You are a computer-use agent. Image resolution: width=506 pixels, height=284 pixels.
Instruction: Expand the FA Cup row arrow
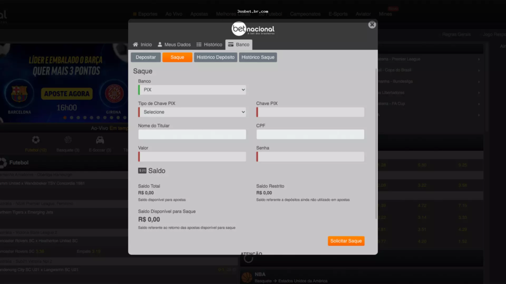click(479, 104)
